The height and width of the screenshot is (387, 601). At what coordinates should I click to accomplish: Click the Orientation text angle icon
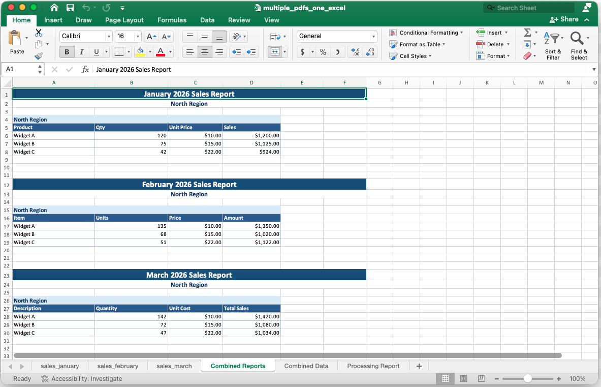click(x=237, y=37)
